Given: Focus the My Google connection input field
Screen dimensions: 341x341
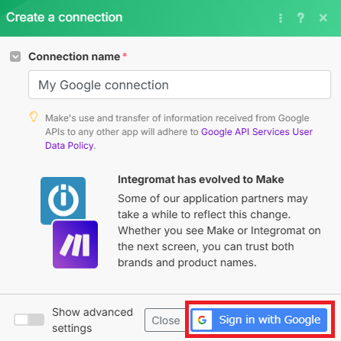Looking at the screenshot, I should (x=180, y=85).
